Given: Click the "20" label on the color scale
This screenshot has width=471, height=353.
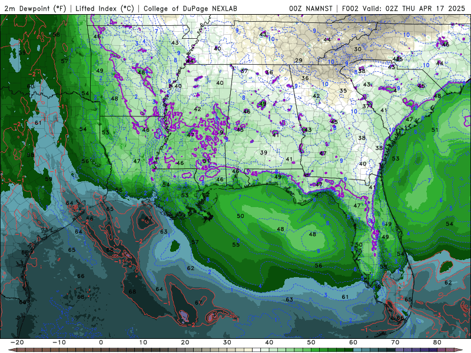Looking at the screenshot, I should coord(185,342).
